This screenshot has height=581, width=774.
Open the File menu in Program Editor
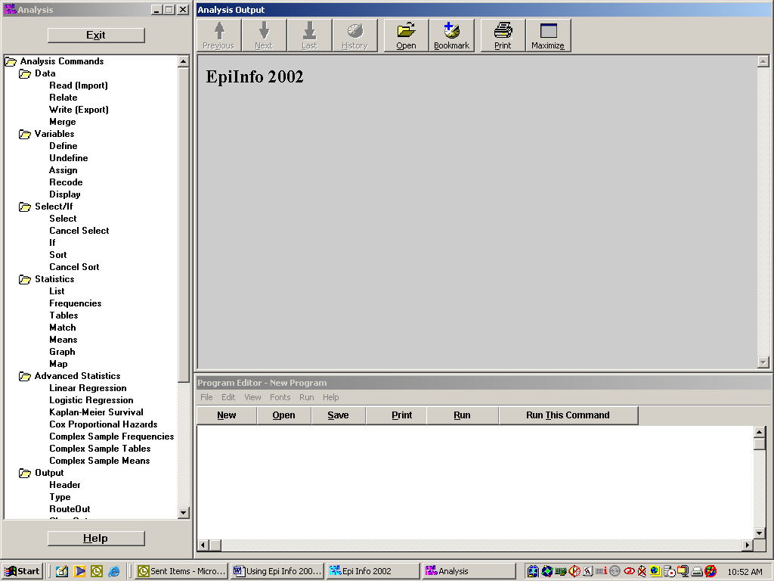(206, 397)
